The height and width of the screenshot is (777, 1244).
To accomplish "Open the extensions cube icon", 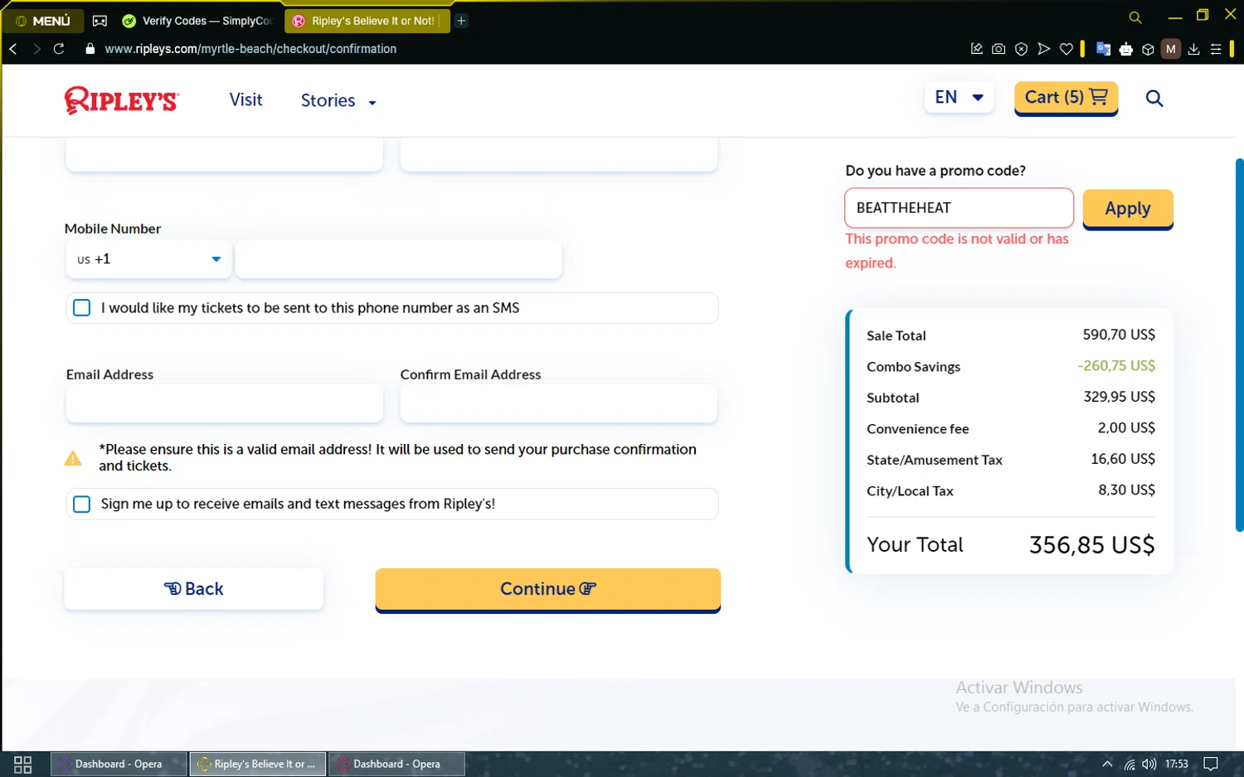I will (x=1149, y=49).
